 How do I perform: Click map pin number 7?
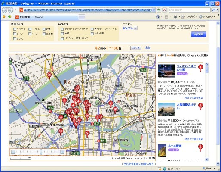coord(110,104)
